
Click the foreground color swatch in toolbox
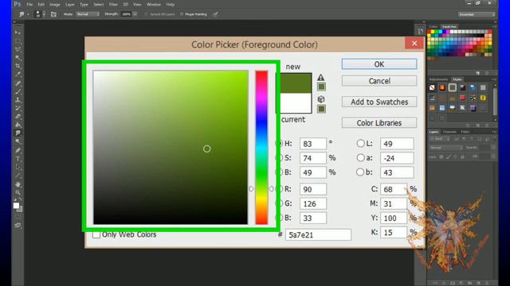[16, 206]
